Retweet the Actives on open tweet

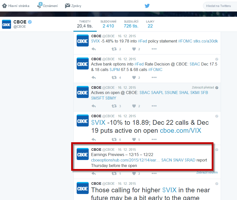[x=114, y=106]
